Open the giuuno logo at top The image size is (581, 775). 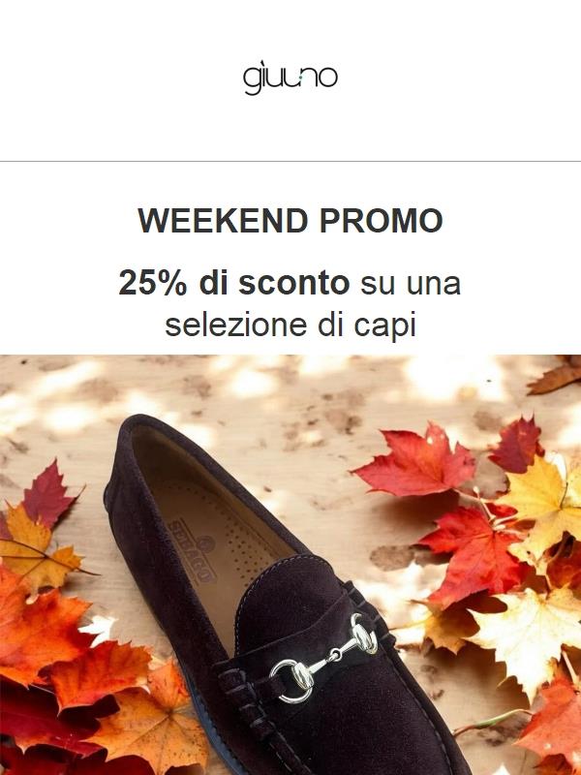[x=290, y=79]
